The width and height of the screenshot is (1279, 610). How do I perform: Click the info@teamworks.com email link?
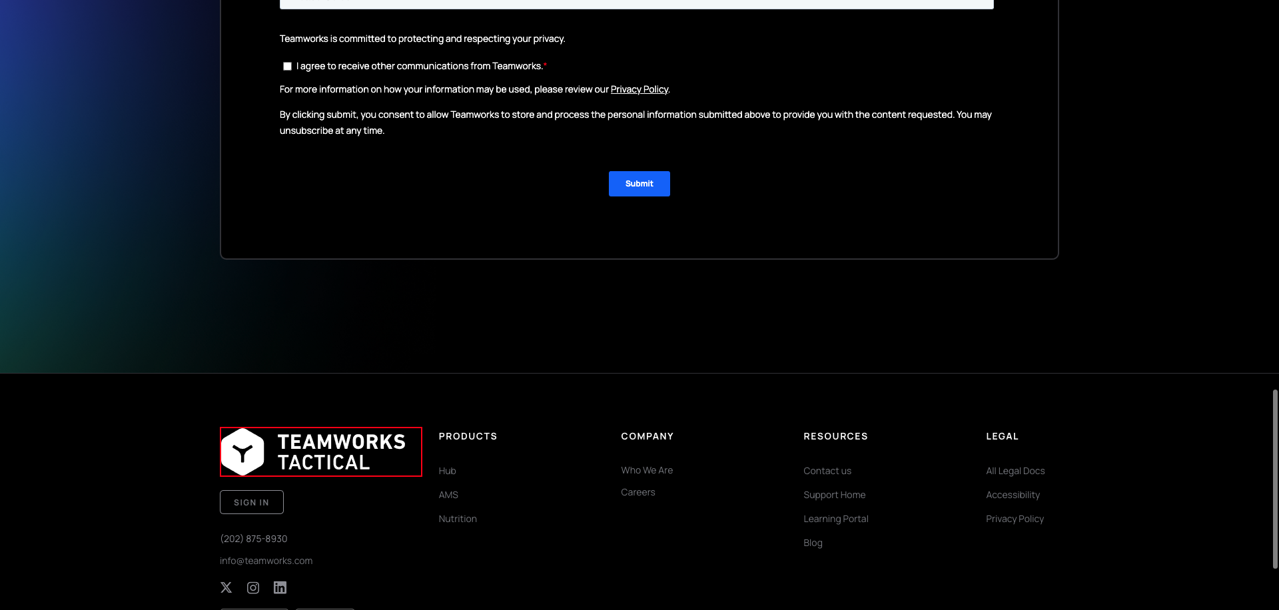point(266,560)
